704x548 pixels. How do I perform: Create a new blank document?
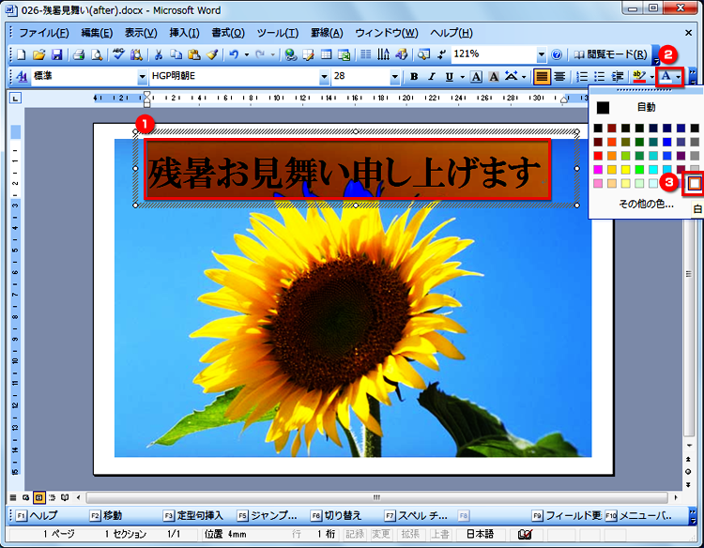point(21,54)
